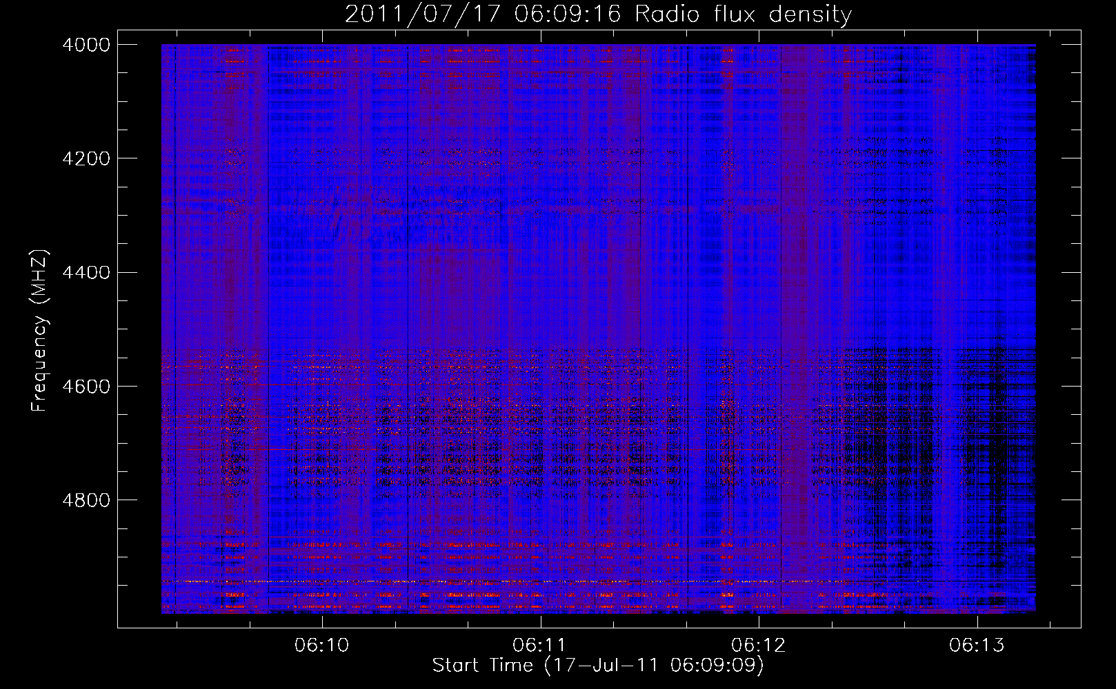Click the 4800 frequency tick label
Image resolution: width=1116 pixels, height=689 pixels.
point(86,500)
